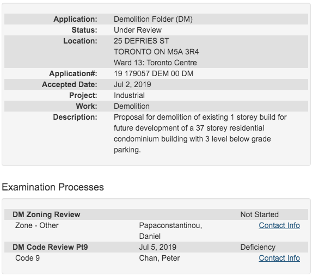Click the 'Work:' field label

point(87,106)
